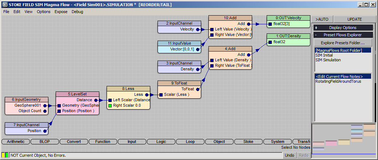378x160 pixels.
Task: Select the 6:InputGeometry node title
Action: (27, 99)
